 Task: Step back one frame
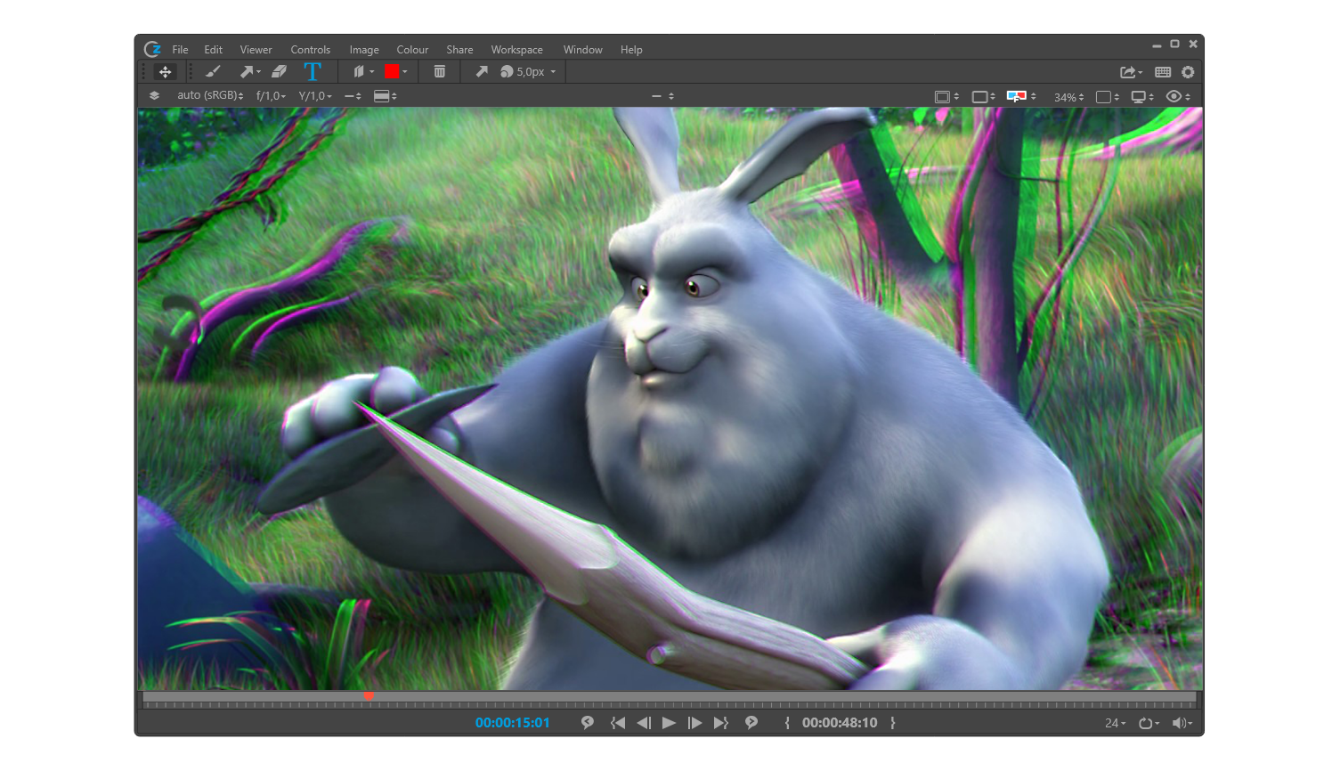click(644, 723)
